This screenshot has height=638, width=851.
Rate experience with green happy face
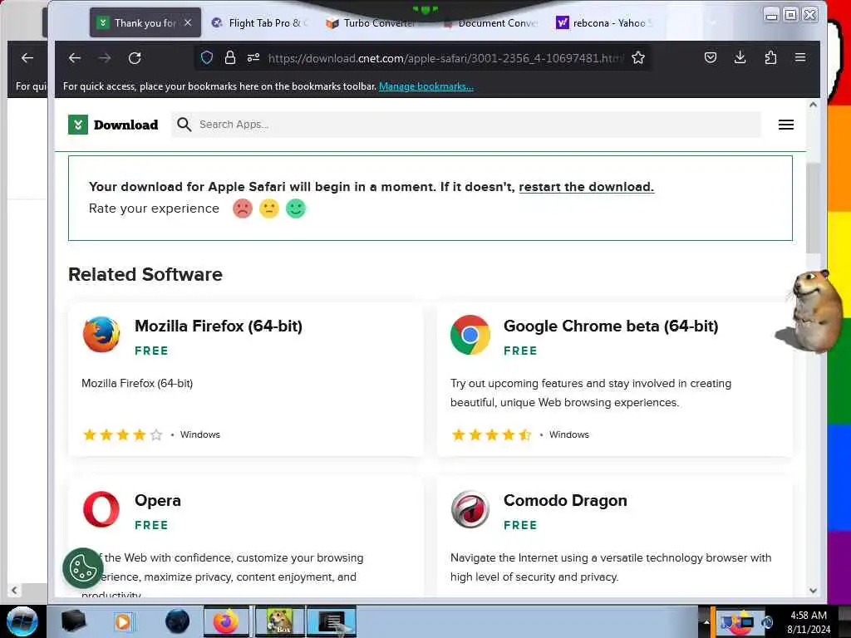point(296,209)
